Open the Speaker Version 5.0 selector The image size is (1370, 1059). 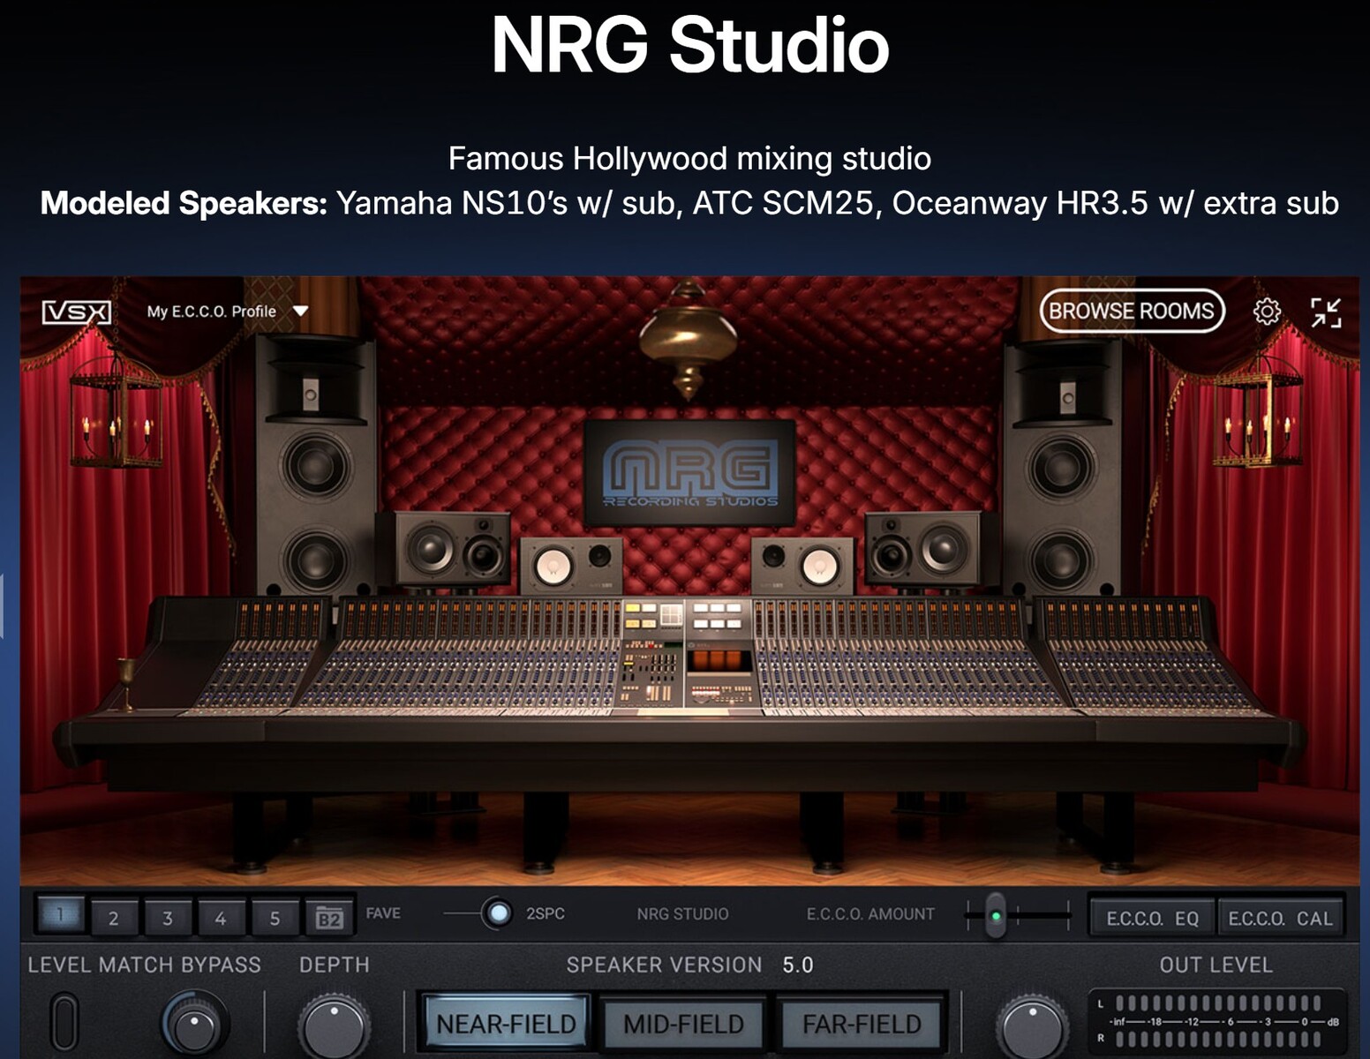797,965
